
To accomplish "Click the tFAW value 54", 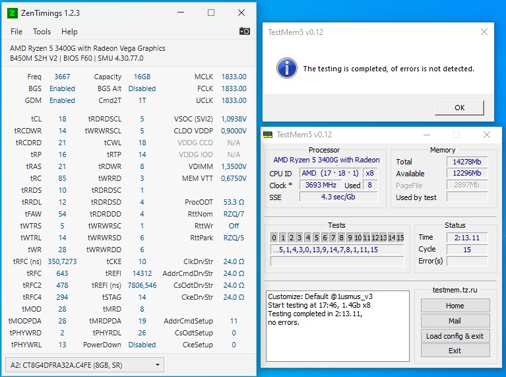I will pos(62,214).
